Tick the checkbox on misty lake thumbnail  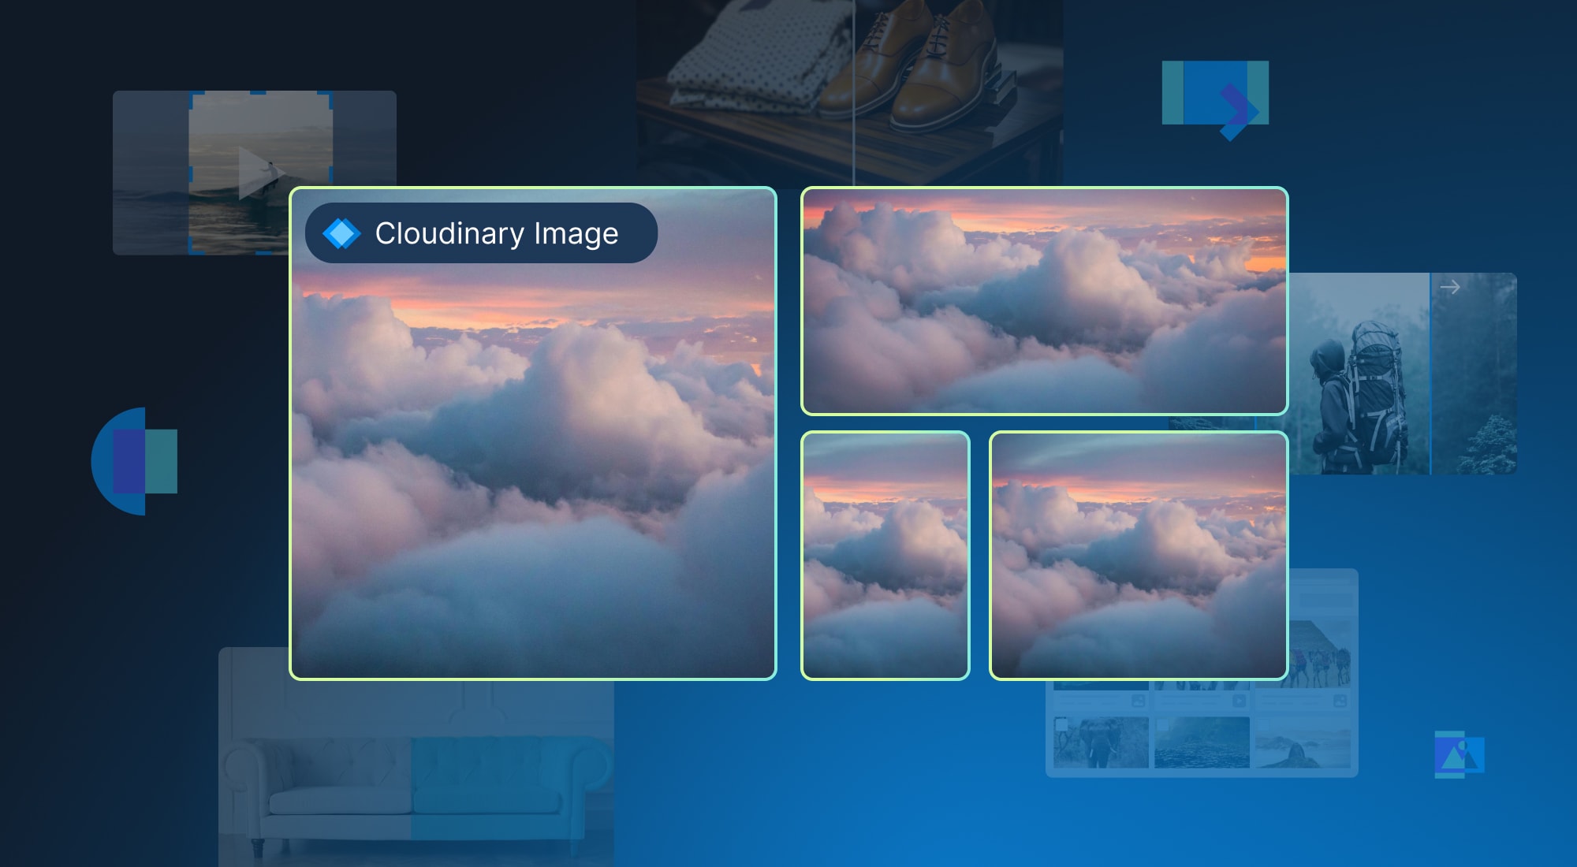point(1162,724)
